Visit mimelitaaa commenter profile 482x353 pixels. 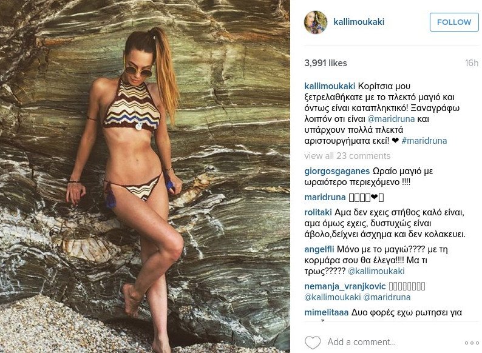click(x=327, y=312)
